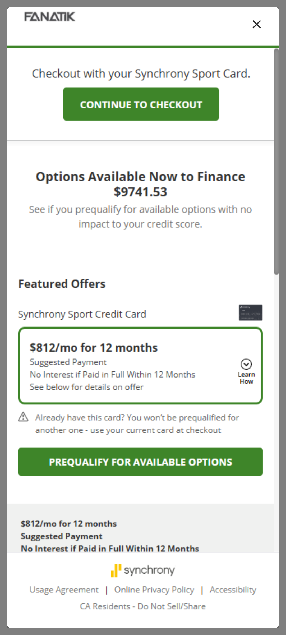The height and width of the screenshot is (635, 286).
Task: Open the Accessibility link
Action: [x=233, y=590]
